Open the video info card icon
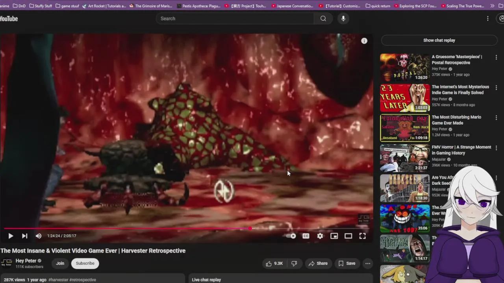504x283 pixels. click(x=364, y=41)
